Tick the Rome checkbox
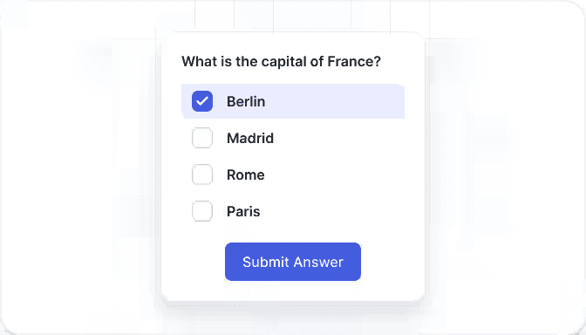Image resolution: width=586 pixels, height=335 pixels. [x=202, y=174]
